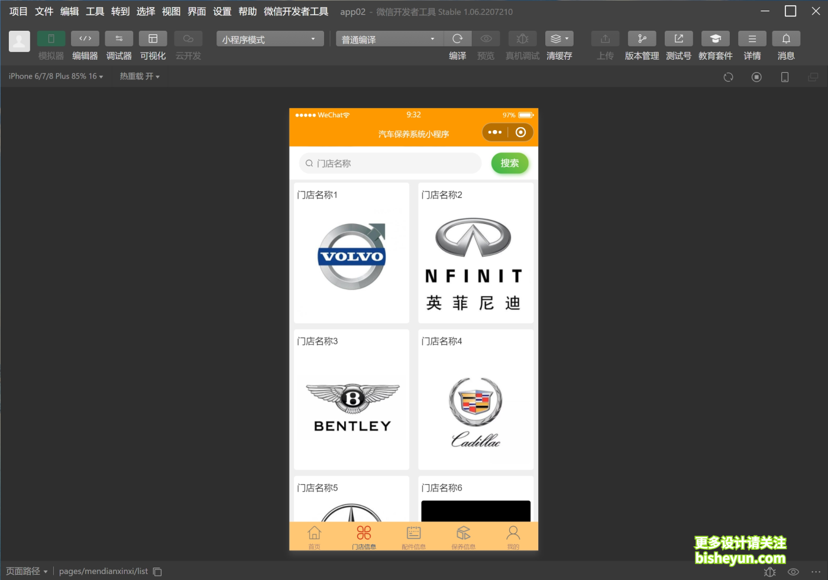828x580 pixels.
Task: Open the 门店名称1 Volvo card
Action: point(351,253)
